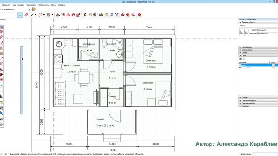
Task: Open the Extension Manager ruby icon
Action: pos(139,15)
